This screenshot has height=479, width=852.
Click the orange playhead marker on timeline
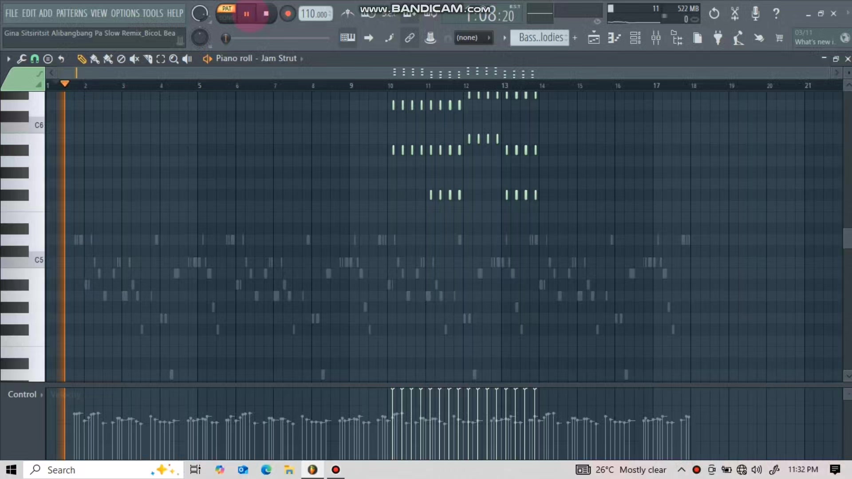[65, 84]
